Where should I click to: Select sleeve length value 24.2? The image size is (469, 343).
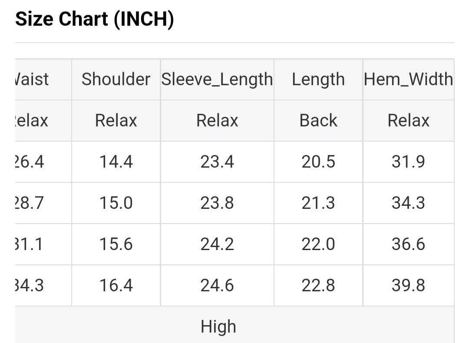click(217, 244)
